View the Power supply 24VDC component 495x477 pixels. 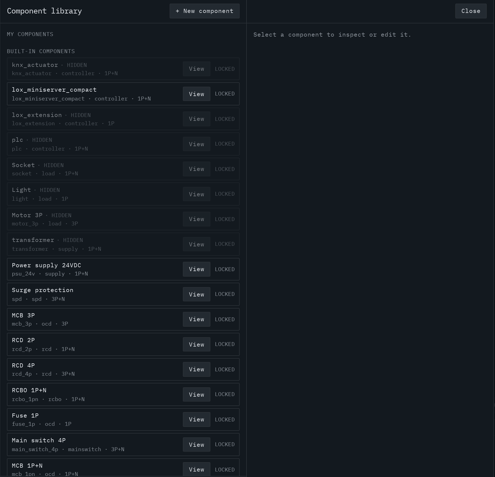(x=196, y=269)
